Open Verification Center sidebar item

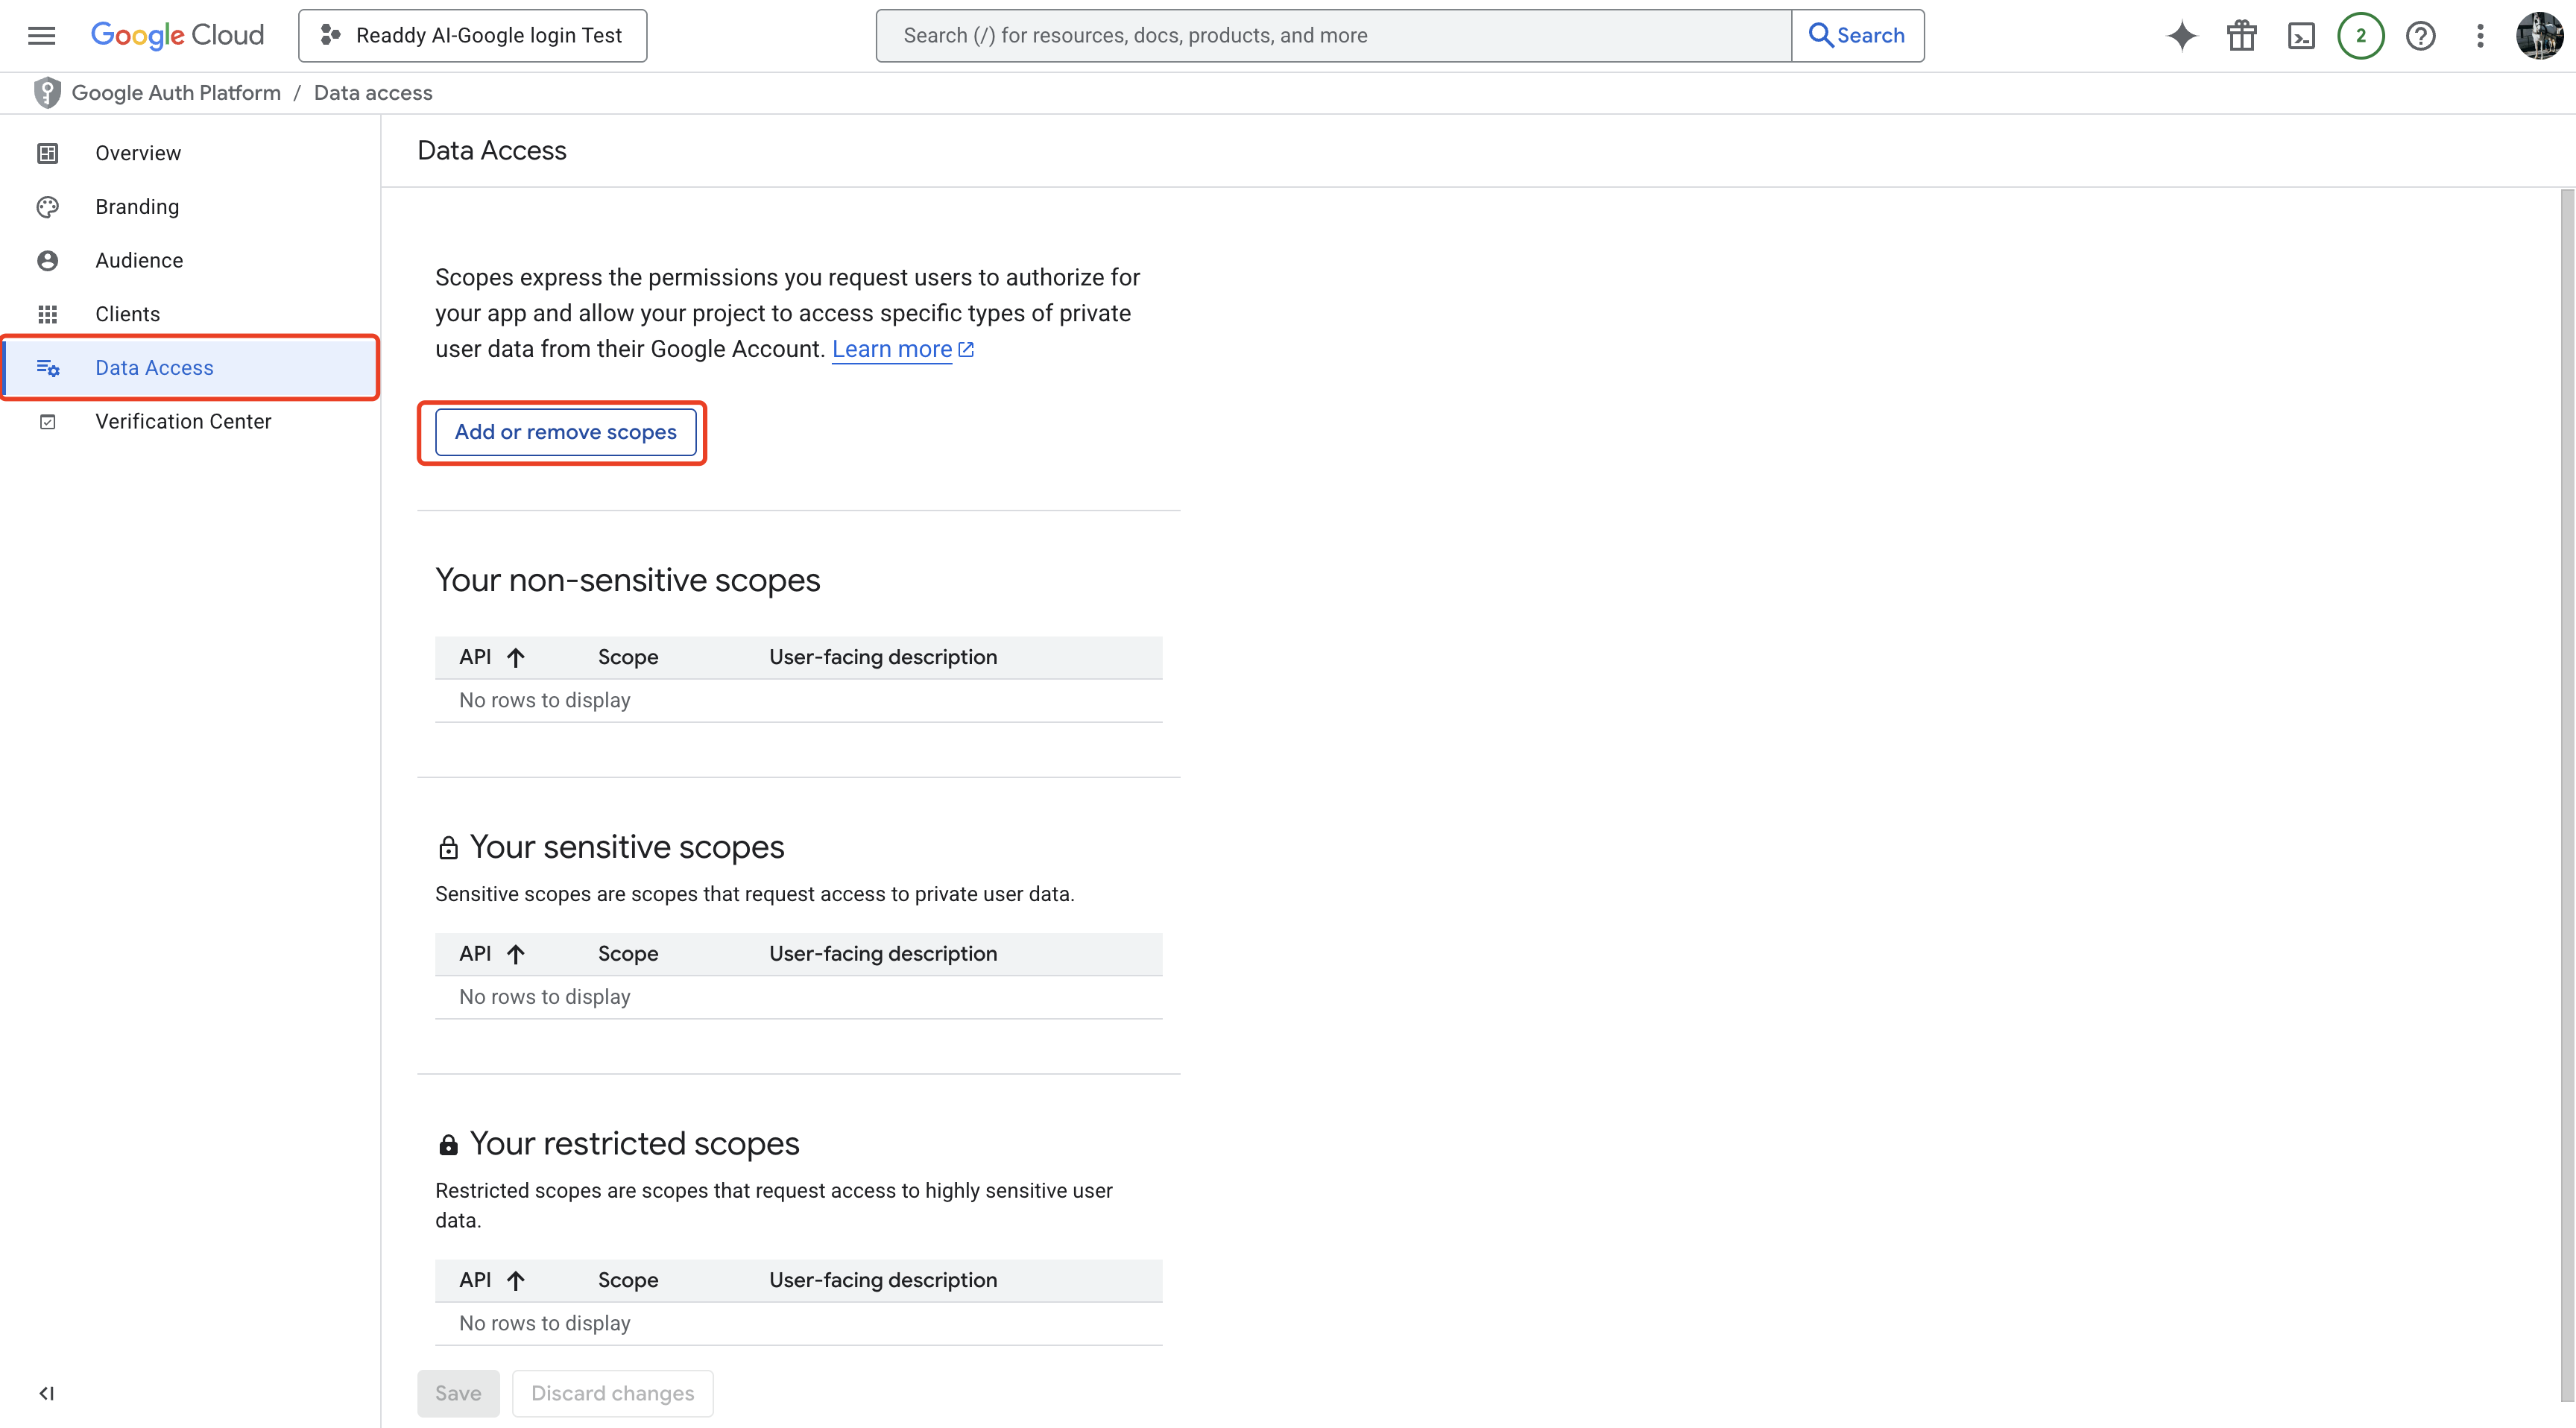point(183,421)
